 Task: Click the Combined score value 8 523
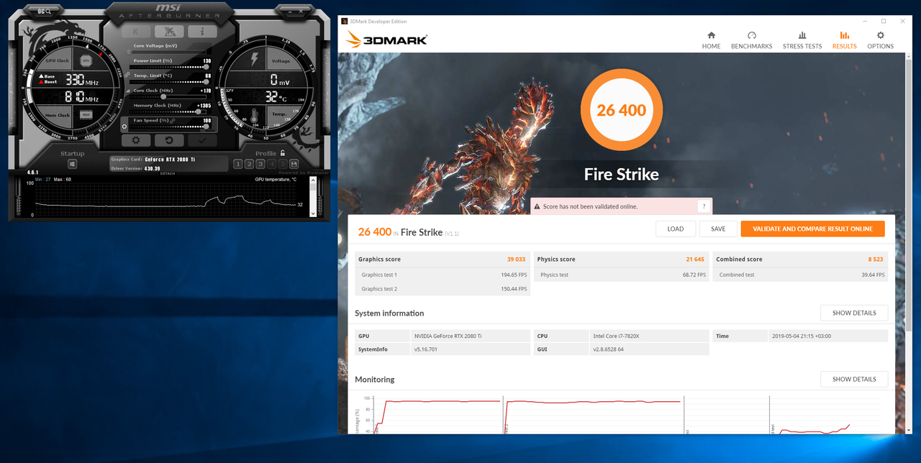pyautogui.click(x=877, y=259)
